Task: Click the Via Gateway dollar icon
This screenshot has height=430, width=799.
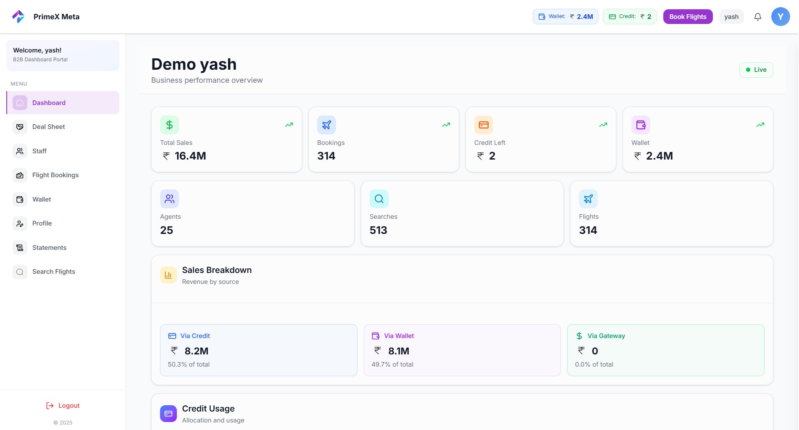Action: 579,336
